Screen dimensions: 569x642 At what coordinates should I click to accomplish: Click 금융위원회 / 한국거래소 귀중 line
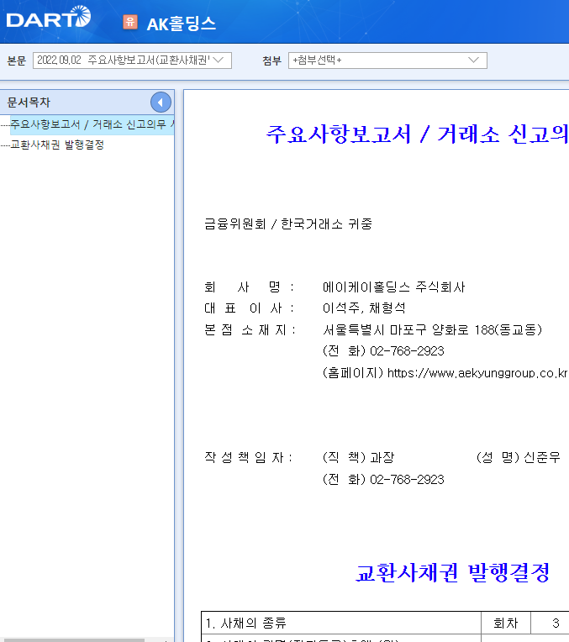[288, 224]
